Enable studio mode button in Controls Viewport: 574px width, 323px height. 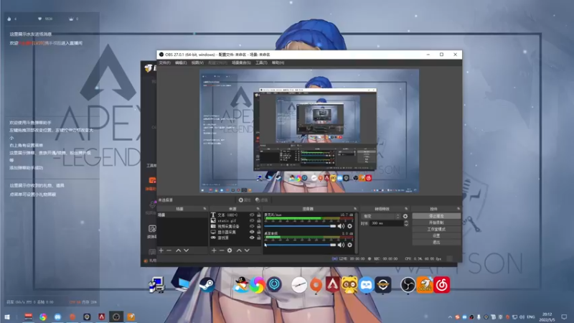pyautogui.click(x=436, y=229)
